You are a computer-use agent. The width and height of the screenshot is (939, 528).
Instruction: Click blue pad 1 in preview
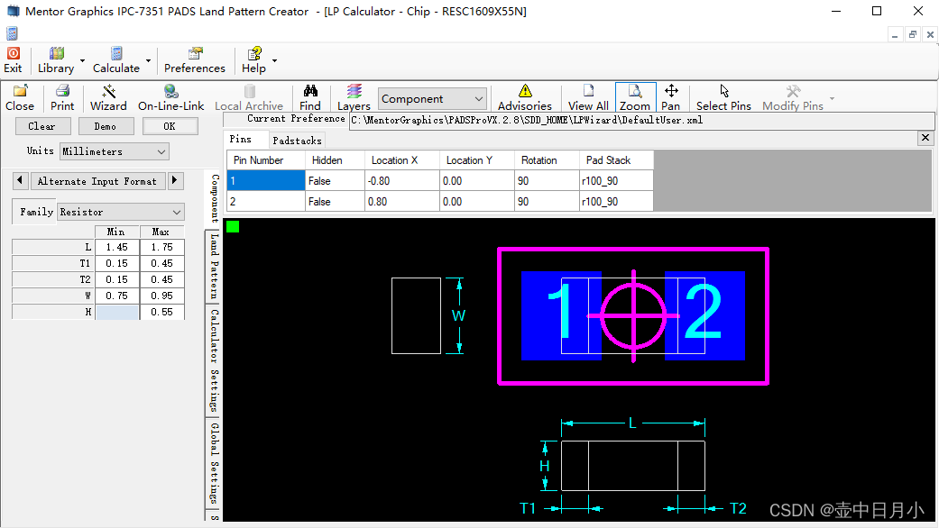coord(561,315)
